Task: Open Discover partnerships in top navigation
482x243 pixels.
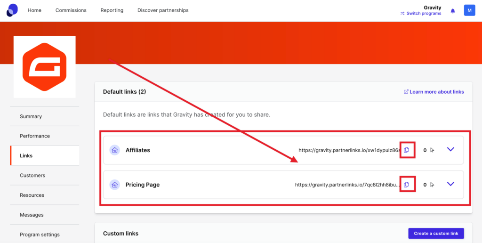Action: (x=163, y=10)
